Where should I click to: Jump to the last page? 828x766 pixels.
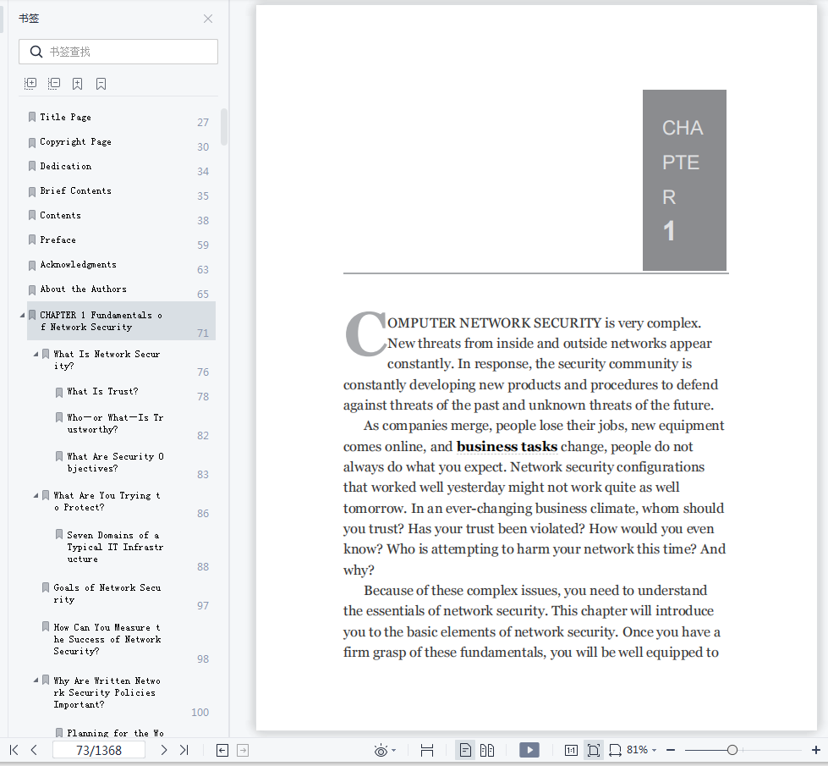click(x=184, y=750)
